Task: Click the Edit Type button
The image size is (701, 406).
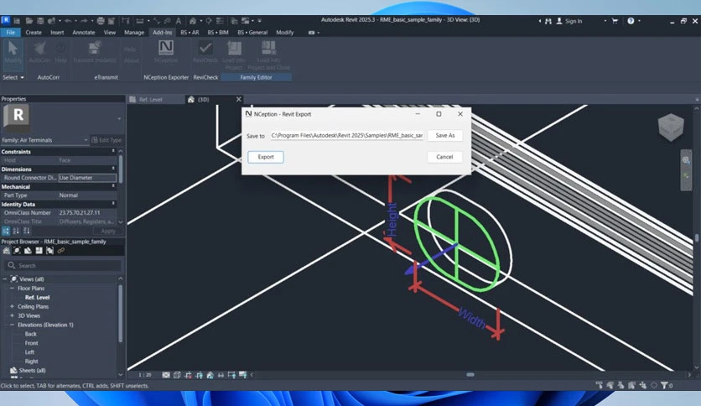Action: pyautogui.click(x=106, y=140)
